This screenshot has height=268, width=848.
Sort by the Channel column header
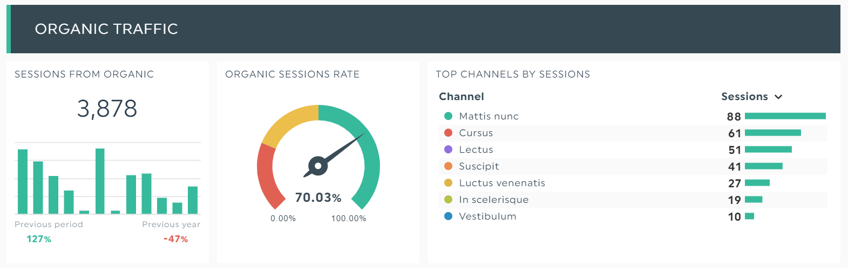click(x=461, y=97)
